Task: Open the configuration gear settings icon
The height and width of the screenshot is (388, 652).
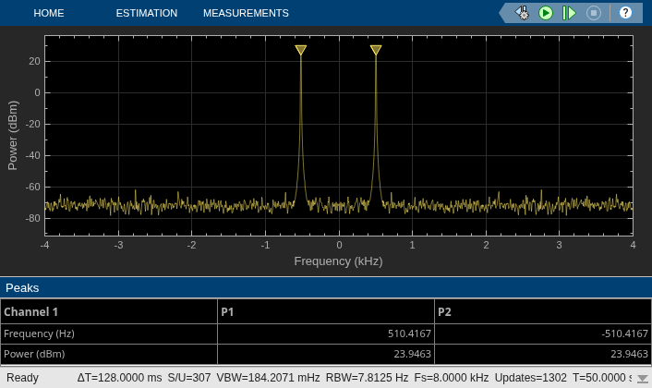Action: coord(523,13)
